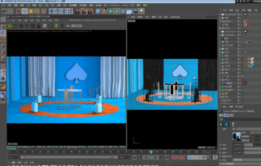Click the red camera tag in Object Manager

pos(245,83)
